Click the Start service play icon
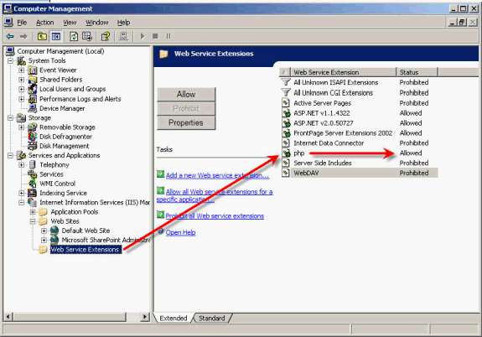 coord(142,36)
